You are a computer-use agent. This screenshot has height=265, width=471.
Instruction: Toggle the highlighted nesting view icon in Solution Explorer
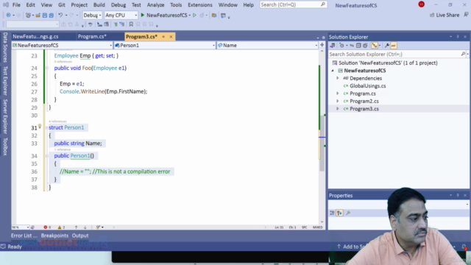pos(375,46)
